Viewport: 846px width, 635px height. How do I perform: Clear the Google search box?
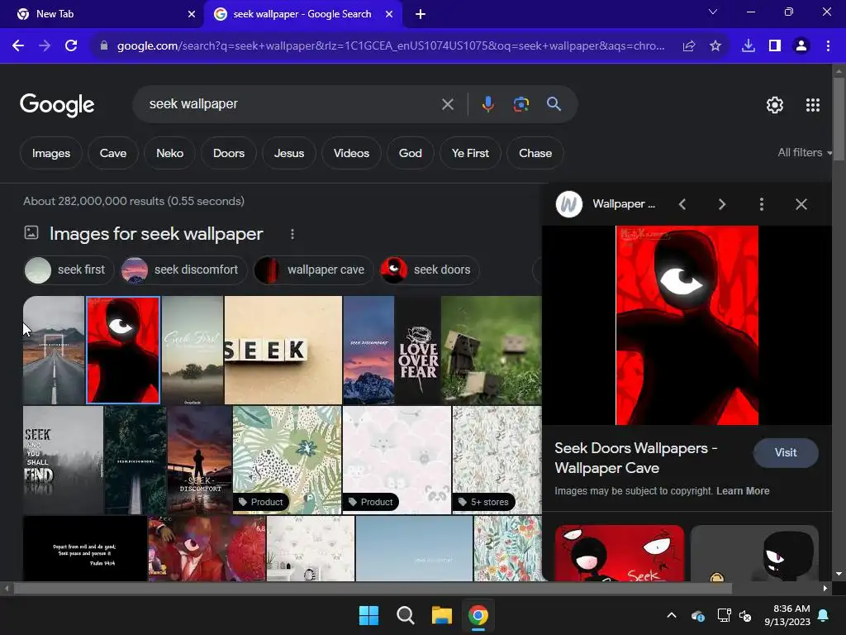pyautogui.click(x=447, y=104)
